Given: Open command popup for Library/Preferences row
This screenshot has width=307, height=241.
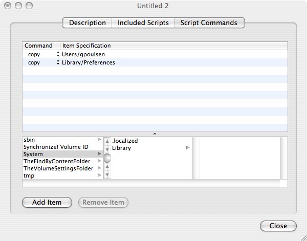Looking at the screenshot, I should (58, 62).
